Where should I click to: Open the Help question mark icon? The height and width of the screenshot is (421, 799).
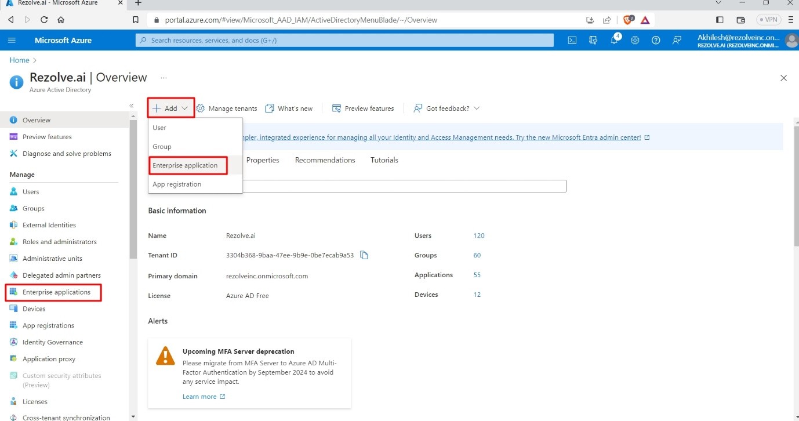[x=656, y=40]
